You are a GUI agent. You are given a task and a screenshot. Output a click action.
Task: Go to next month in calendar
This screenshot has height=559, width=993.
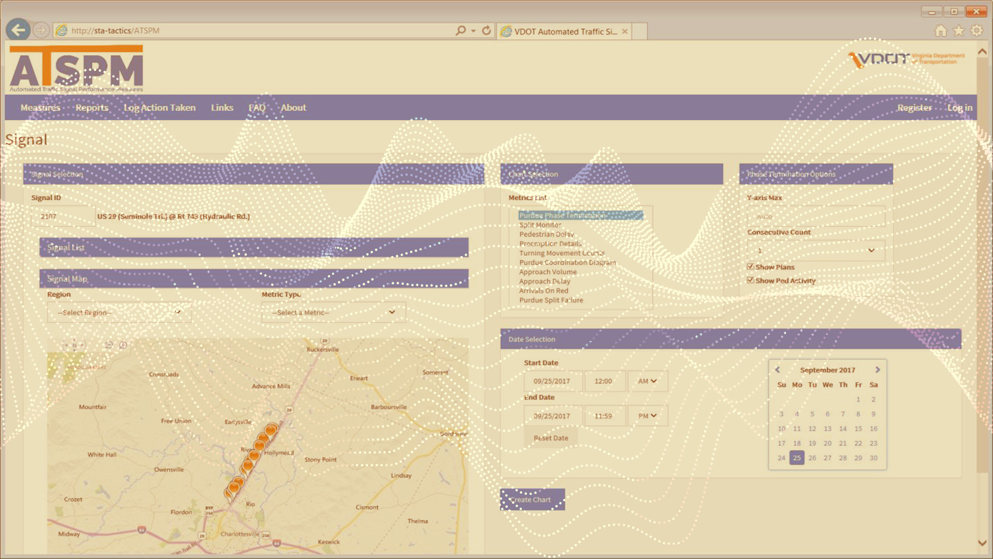pos(877,370)
